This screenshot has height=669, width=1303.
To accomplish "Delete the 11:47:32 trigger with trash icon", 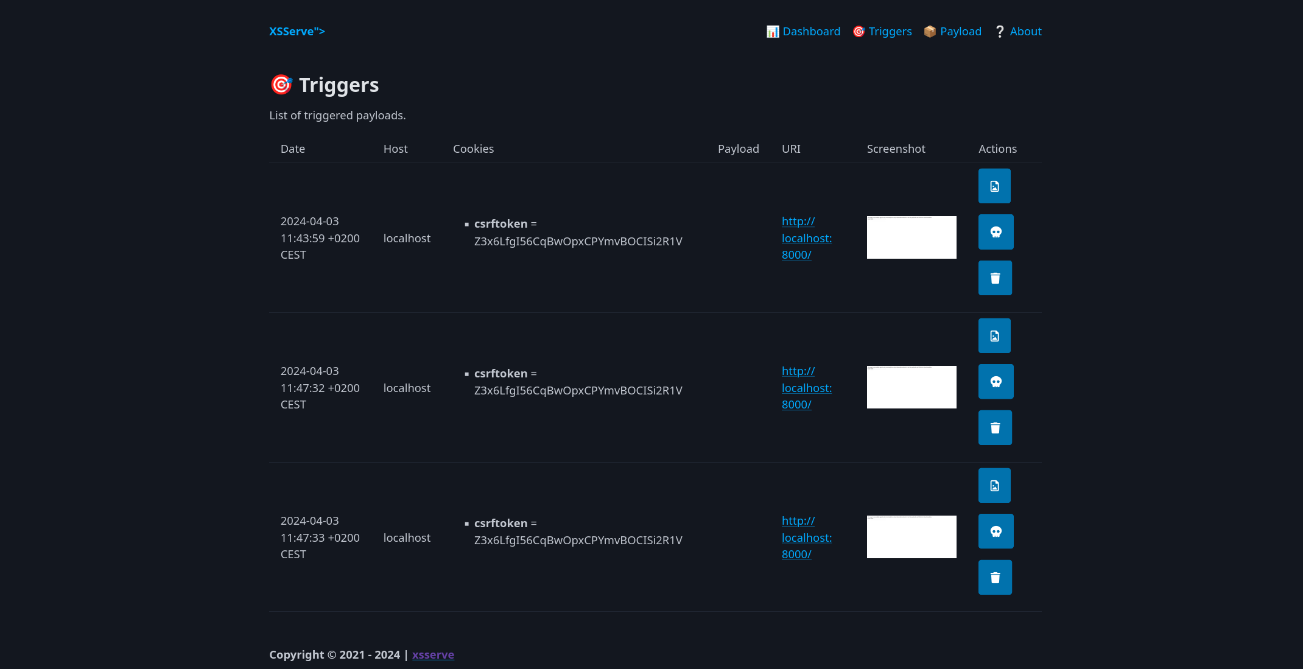I will (995, 428).
